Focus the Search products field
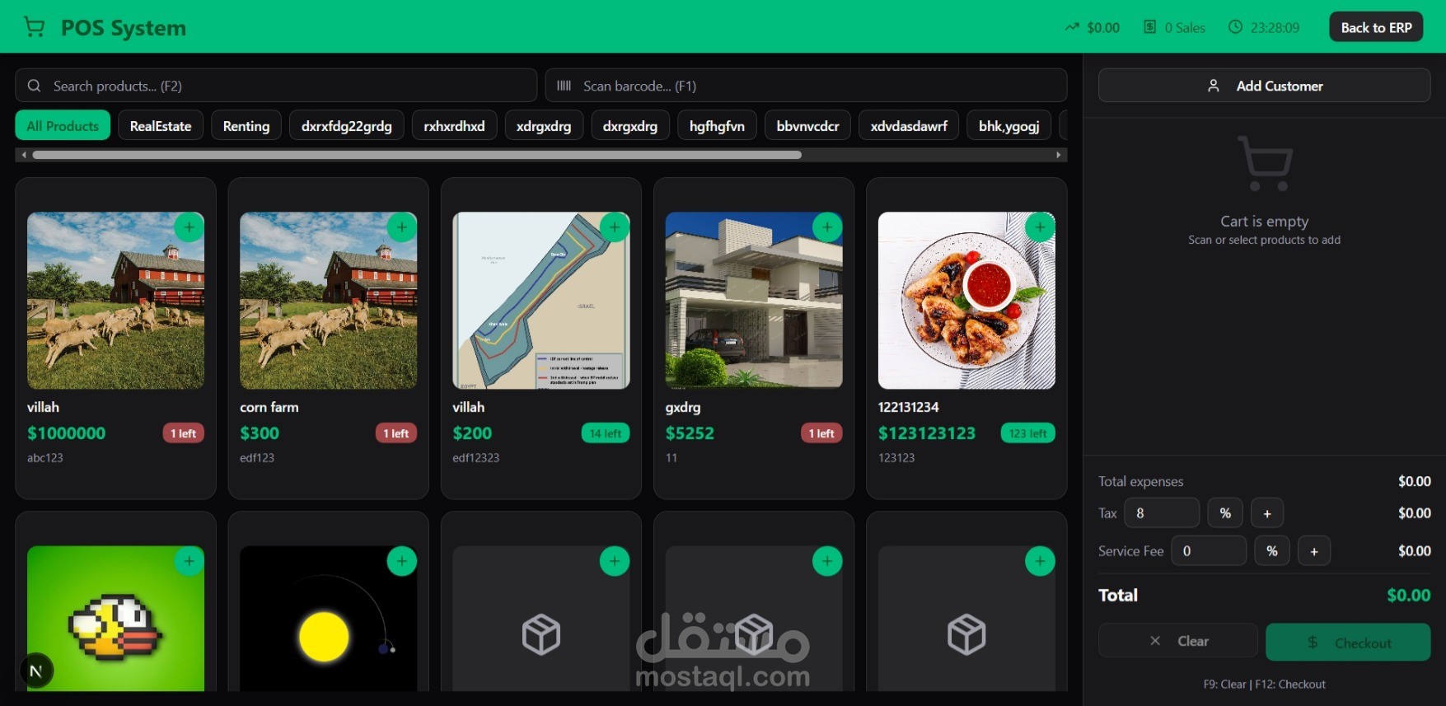 (x=276, y=86)
